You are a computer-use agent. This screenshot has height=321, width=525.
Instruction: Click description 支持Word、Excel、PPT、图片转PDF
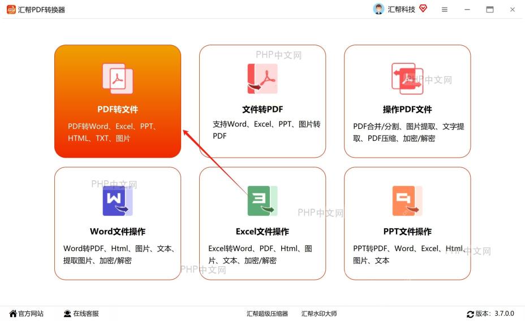coord(266,130)
